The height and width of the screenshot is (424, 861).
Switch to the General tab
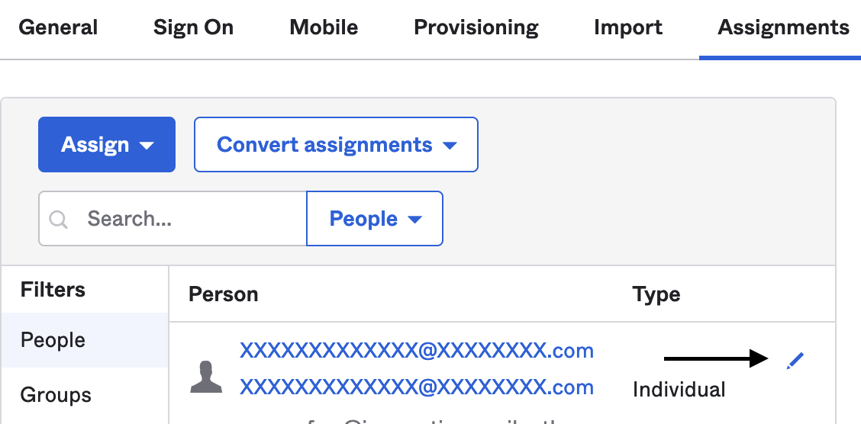(x=58, y=28)
